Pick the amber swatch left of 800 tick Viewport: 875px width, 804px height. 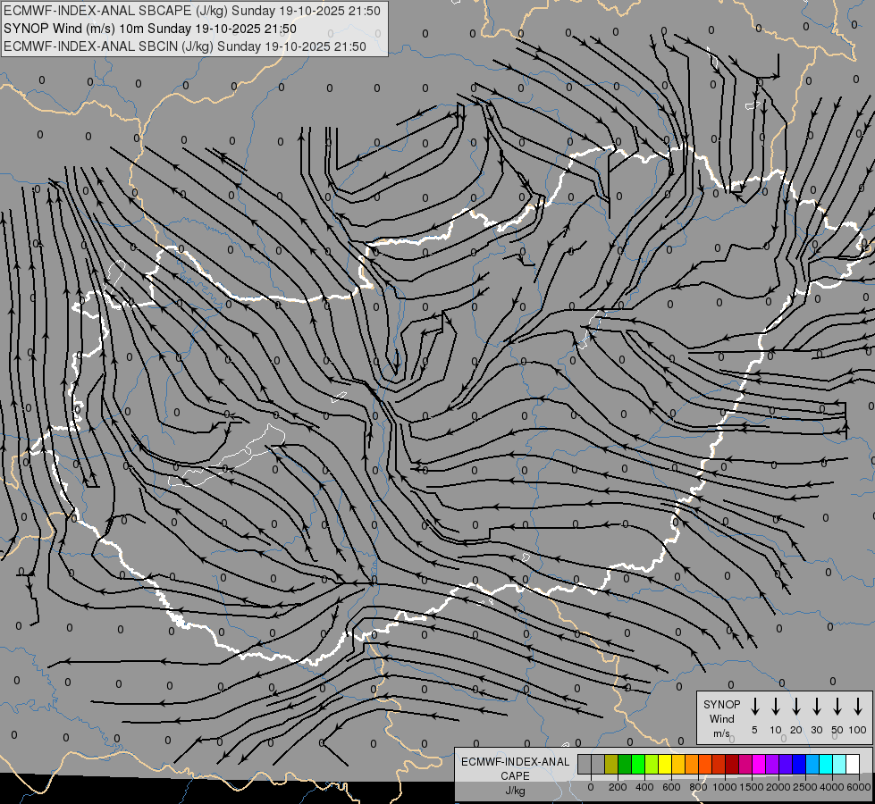(692, 764)
